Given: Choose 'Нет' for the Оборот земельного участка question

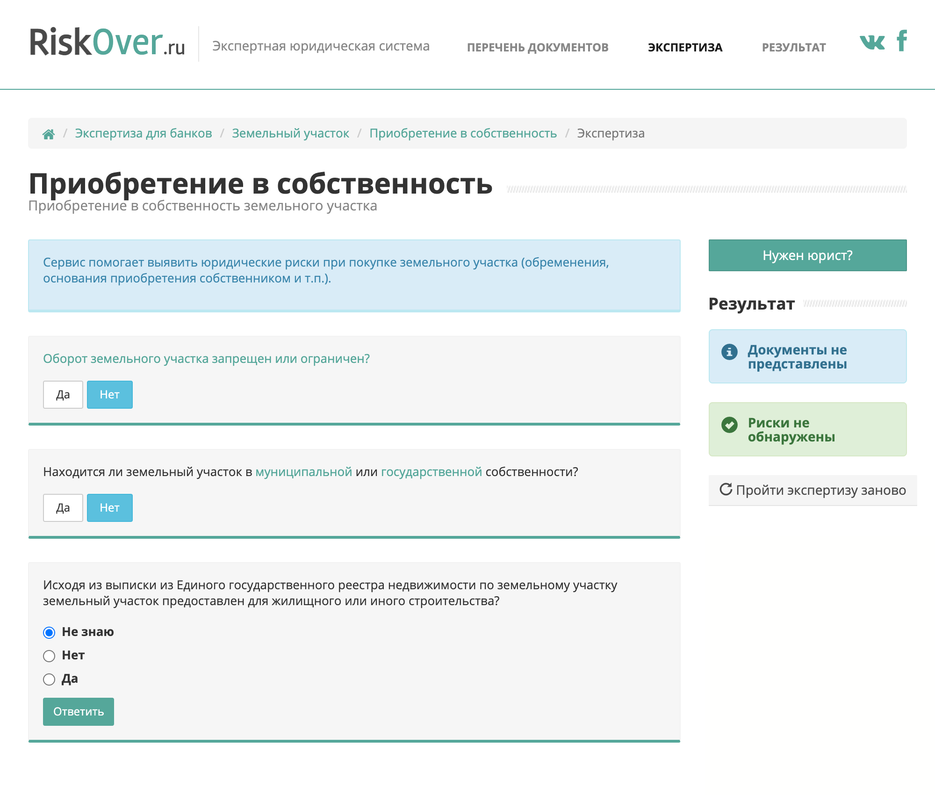Looking at the screenshot, I should point(110,395).
